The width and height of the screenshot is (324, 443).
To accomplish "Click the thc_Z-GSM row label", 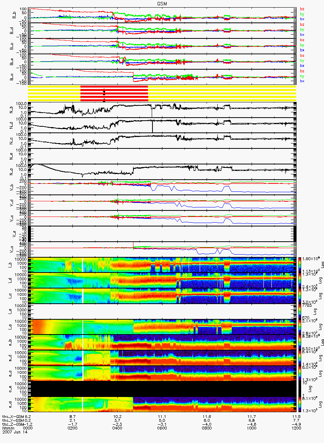I will [x=13, y=425].
